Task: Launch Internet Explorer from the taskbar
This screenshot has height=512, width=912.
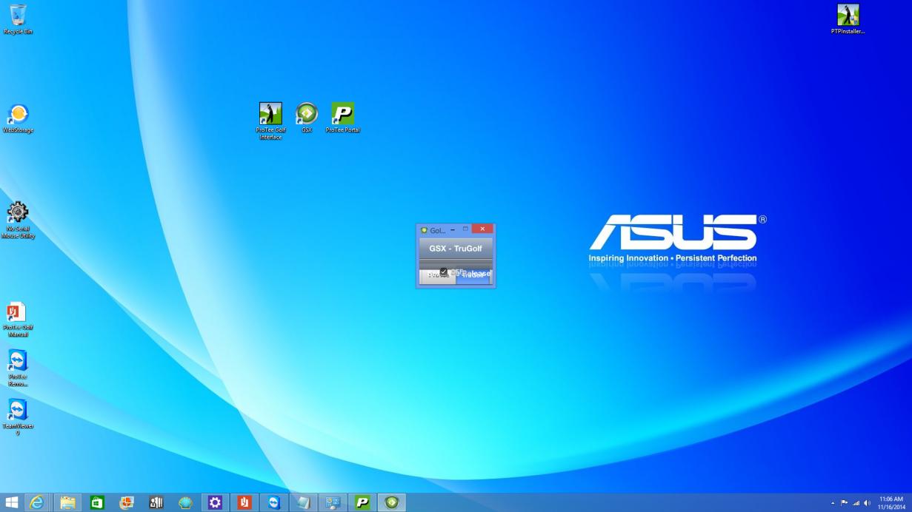Action: [36, 502]
